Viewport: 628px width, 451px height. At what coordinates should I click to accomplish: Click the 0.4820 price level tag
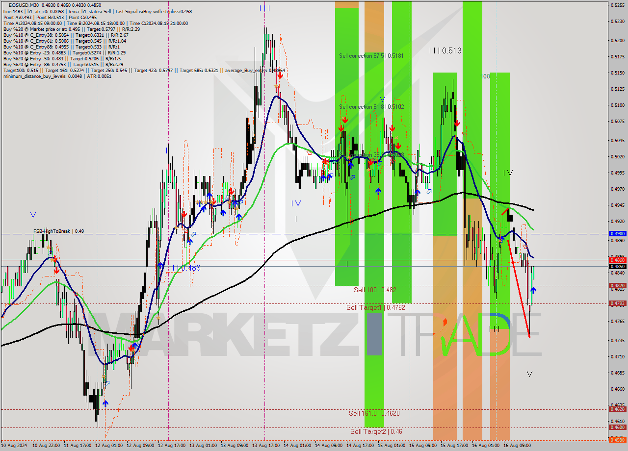(x=617, y=285)
